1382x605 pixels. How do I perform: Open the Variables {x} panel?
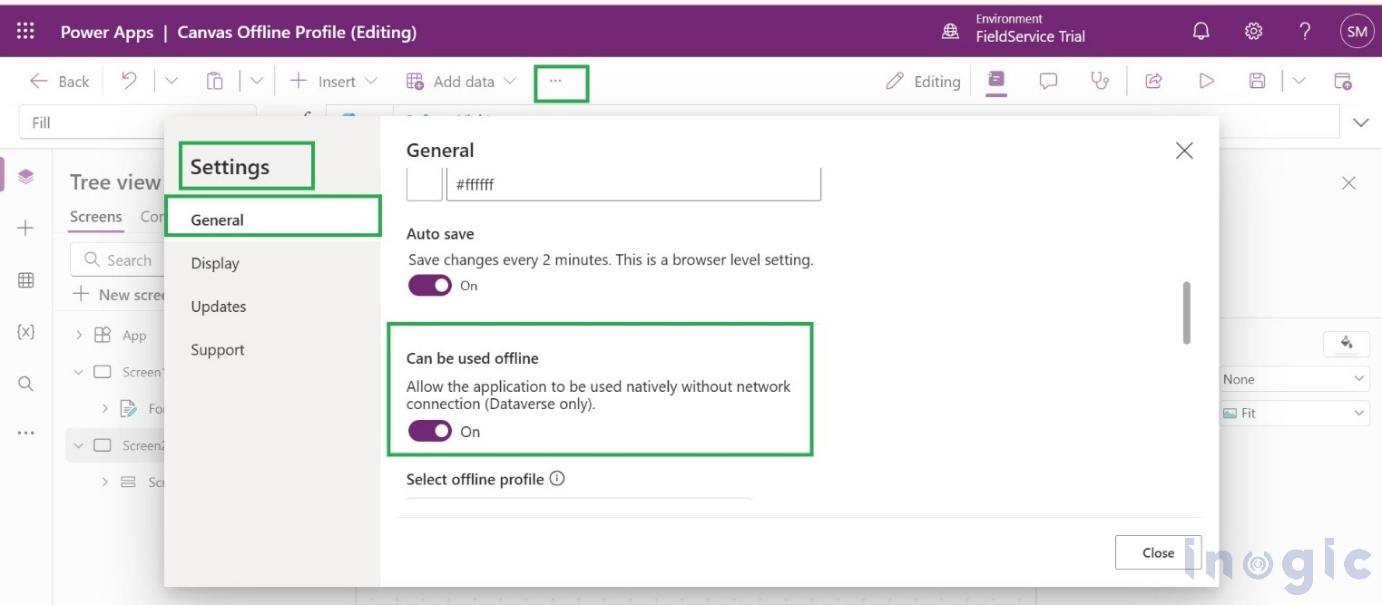click(25, 331)
